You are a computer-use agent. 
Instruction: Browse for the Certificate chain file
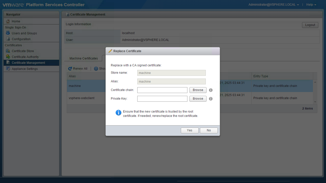coord(198,90)
